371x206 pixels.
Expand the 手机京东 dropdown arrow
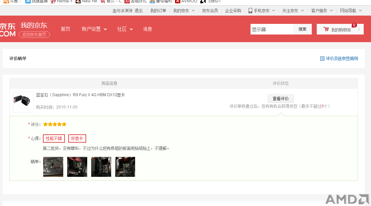[274, 10]
